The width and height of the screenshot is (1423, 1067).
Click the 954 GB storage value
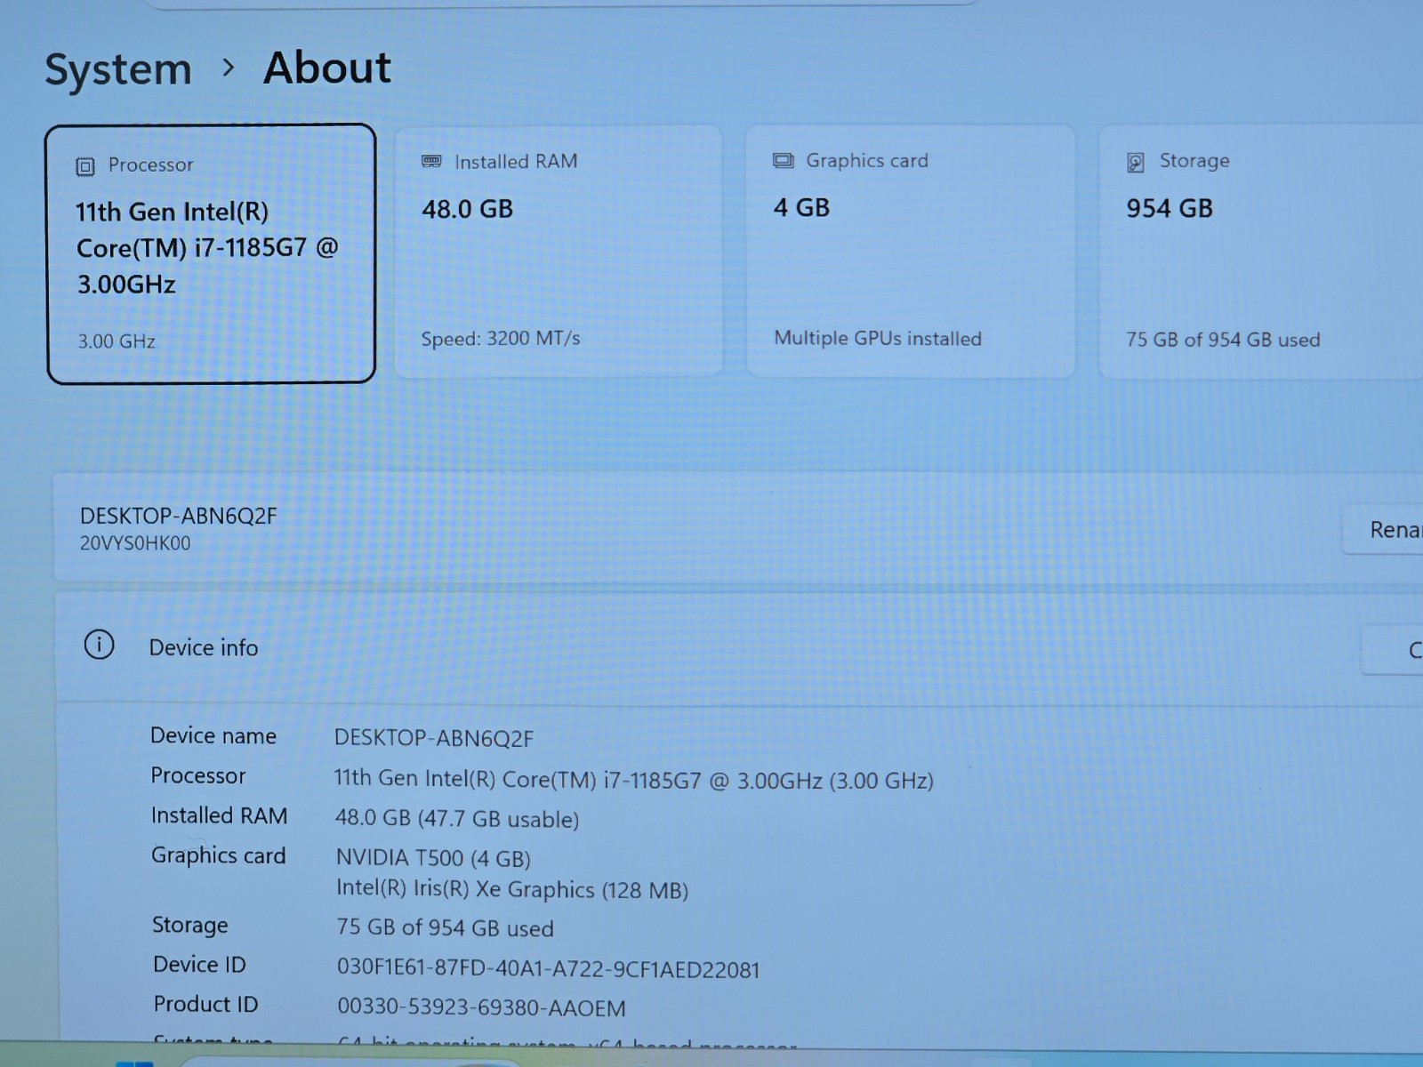click(x=1170, y=208)
